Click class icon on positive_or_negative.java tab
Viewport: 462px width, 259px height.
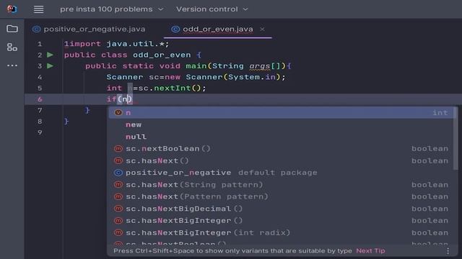[x=37, y=29]
